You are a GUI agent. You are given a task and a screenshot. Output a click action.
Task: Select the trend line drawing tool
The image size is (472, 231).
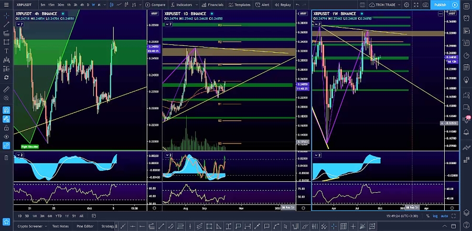(x=6, y=25)
